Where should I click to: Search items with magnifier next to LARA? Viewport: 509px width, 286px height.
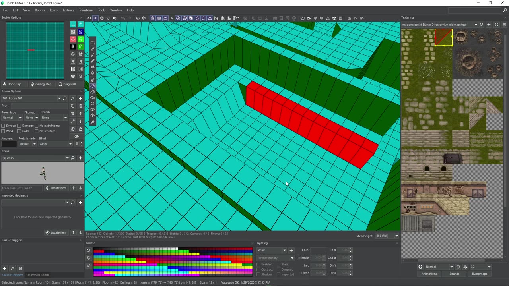(x=72, y=158)
